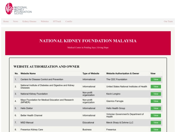Click the National Kidney Foundation Malaysia logo
The width and height of the screenshot is (176, 132).
click(19, 9)
